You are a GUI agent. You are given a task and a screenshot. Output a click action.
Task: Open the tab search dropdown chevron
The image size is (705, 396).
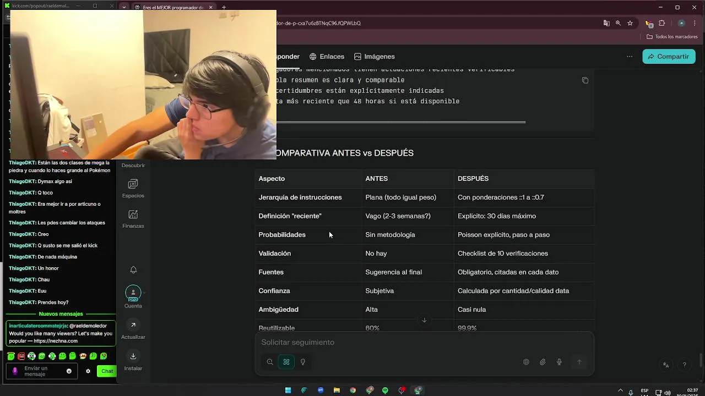coord(124,8)
